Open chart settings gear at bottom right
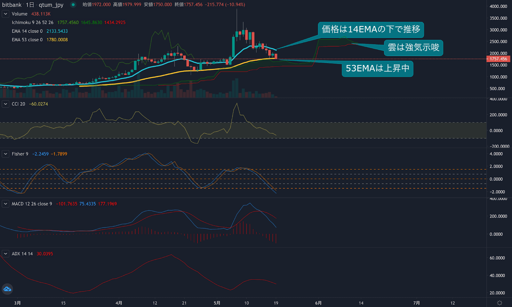 499,303
